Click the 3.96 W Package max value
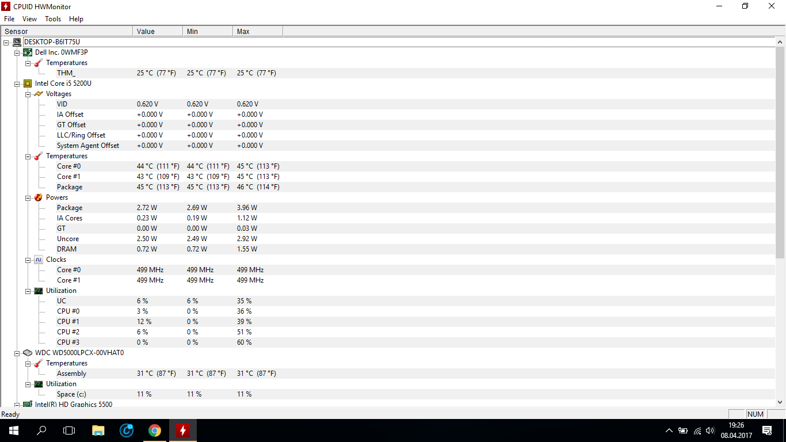Viewport: 786px width, 442px height. pos(247,208)
